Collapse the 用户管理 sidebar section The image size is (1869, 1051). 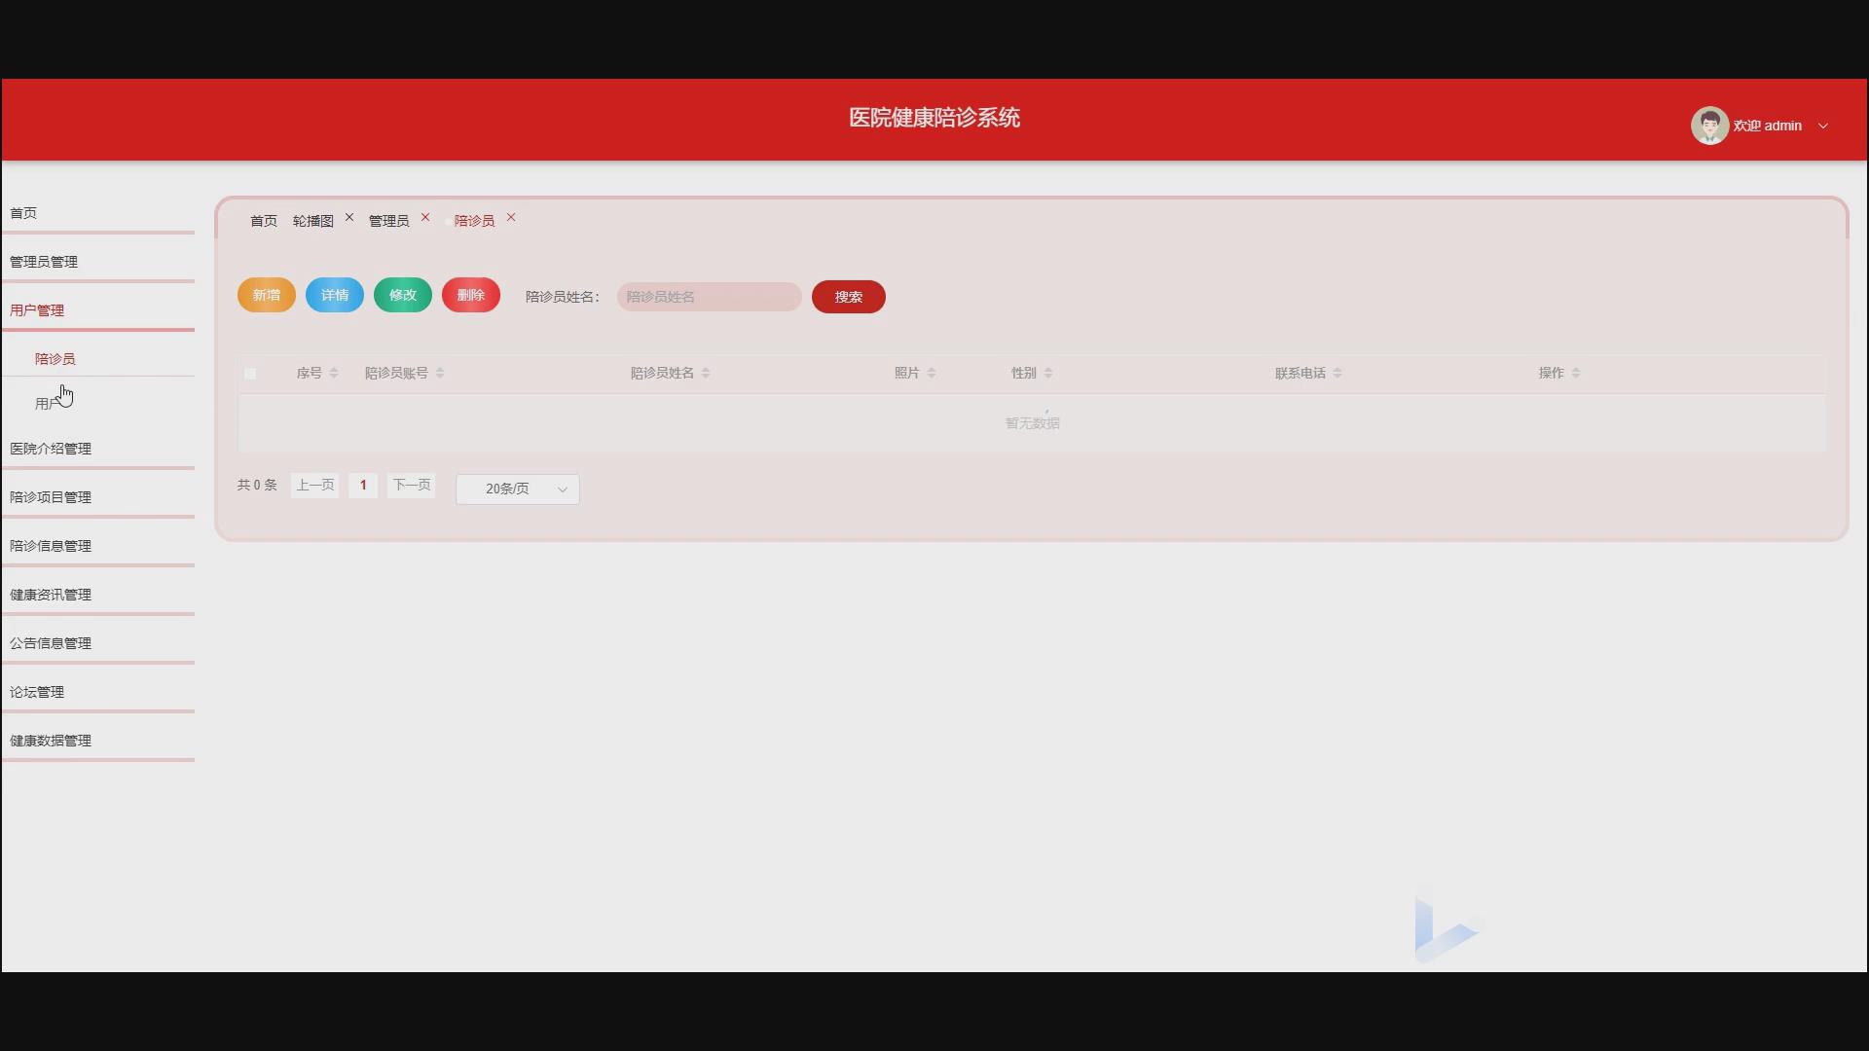37,310
